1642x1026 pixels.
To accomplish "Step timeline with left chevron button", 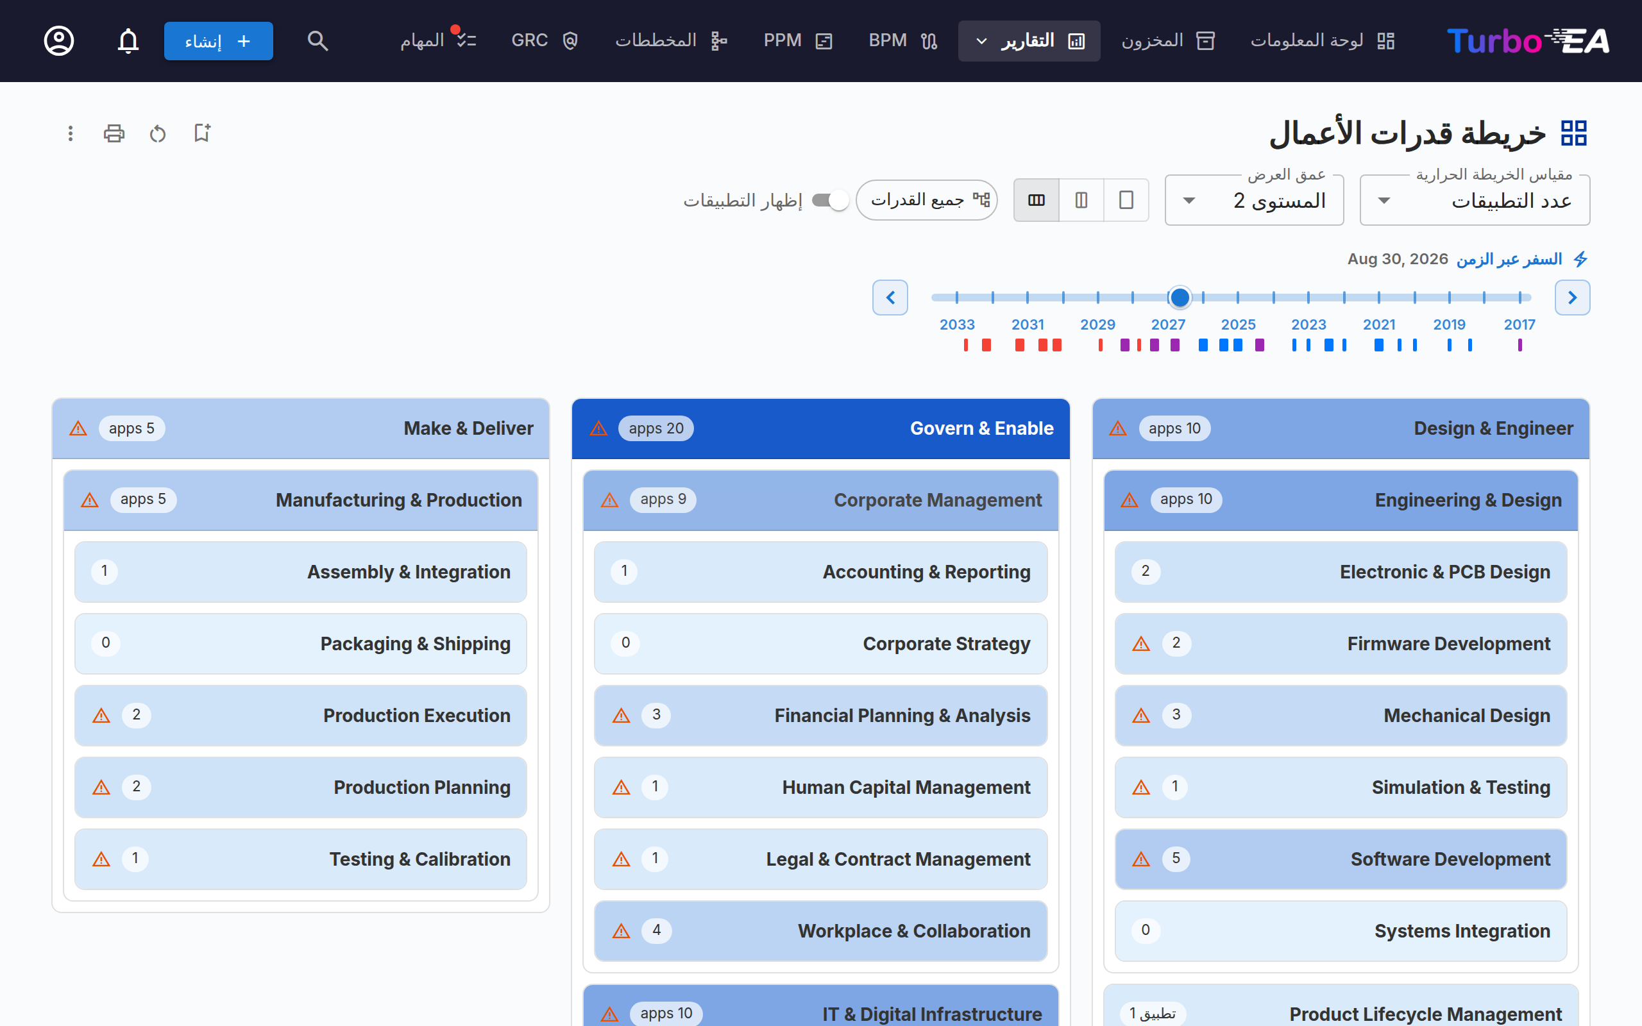I will (890, 297).
